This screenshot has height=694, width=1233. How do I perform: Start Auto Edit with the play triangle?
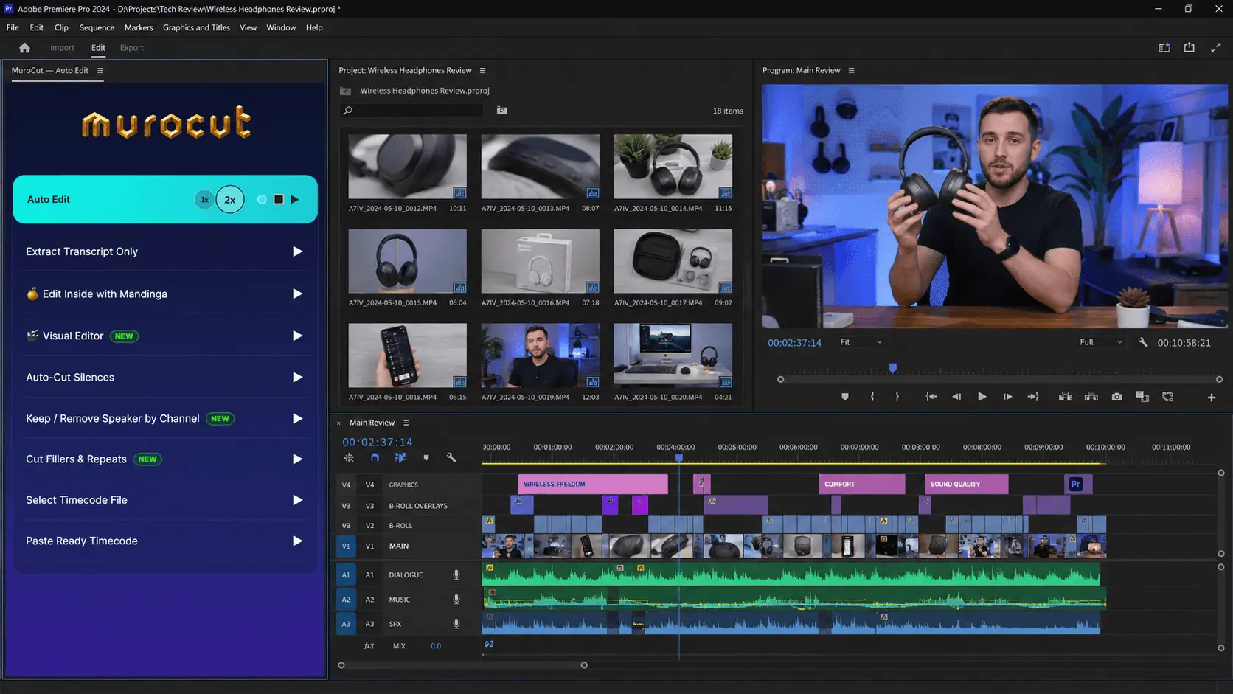pos(295,199)
